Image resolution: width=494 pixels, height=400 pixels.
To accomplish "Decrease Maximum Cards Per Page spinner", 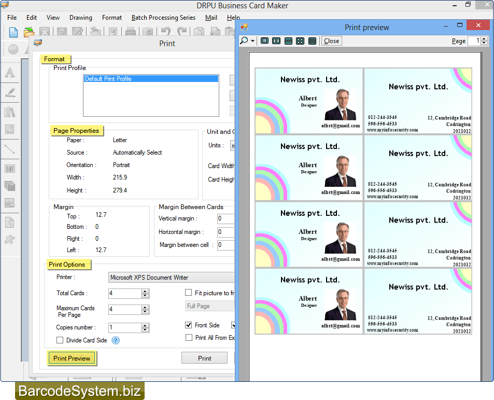I will point(145,311).
